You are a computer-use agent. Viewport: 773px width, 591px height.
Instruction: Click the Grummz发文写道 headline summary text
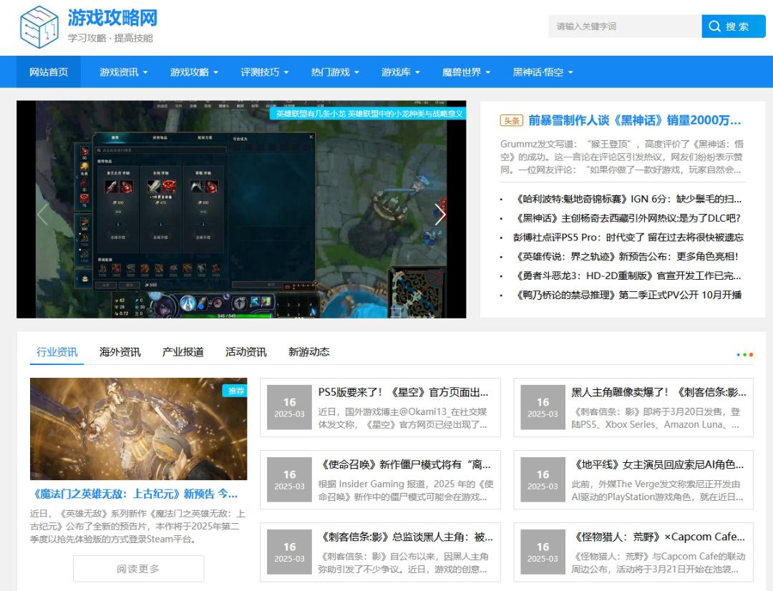(x=622, y=157)
